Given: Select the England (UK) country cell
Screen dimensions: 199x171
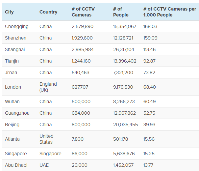Looking at the screenshot, I should 48,87.
